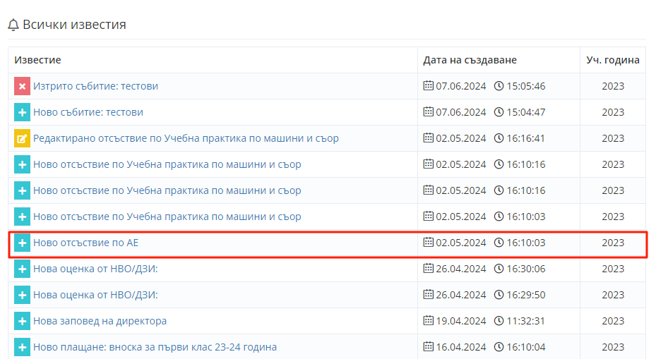656x359 pixels.
Task: Open Ново плащане: вноска за първи клас
Action: point(155,347)
